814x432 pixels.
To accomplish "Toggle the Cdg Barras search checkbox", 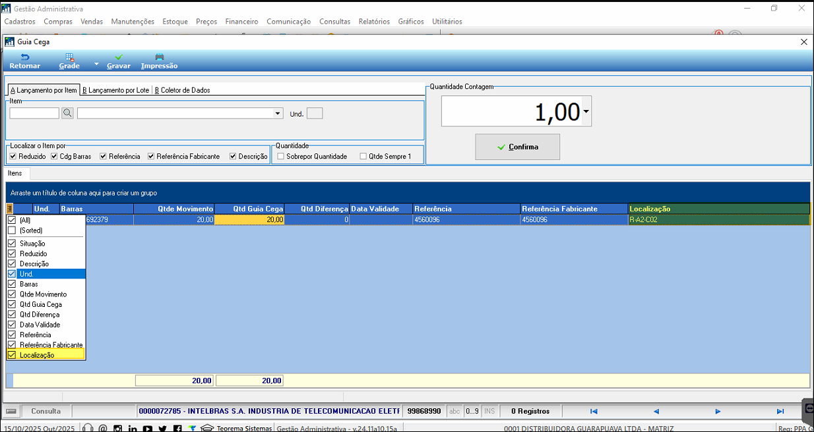I will [x=55, y=157].
